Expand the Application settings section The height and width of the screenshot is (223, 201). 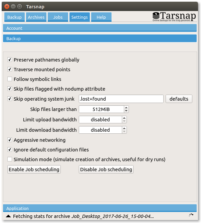tap(100, 208)
